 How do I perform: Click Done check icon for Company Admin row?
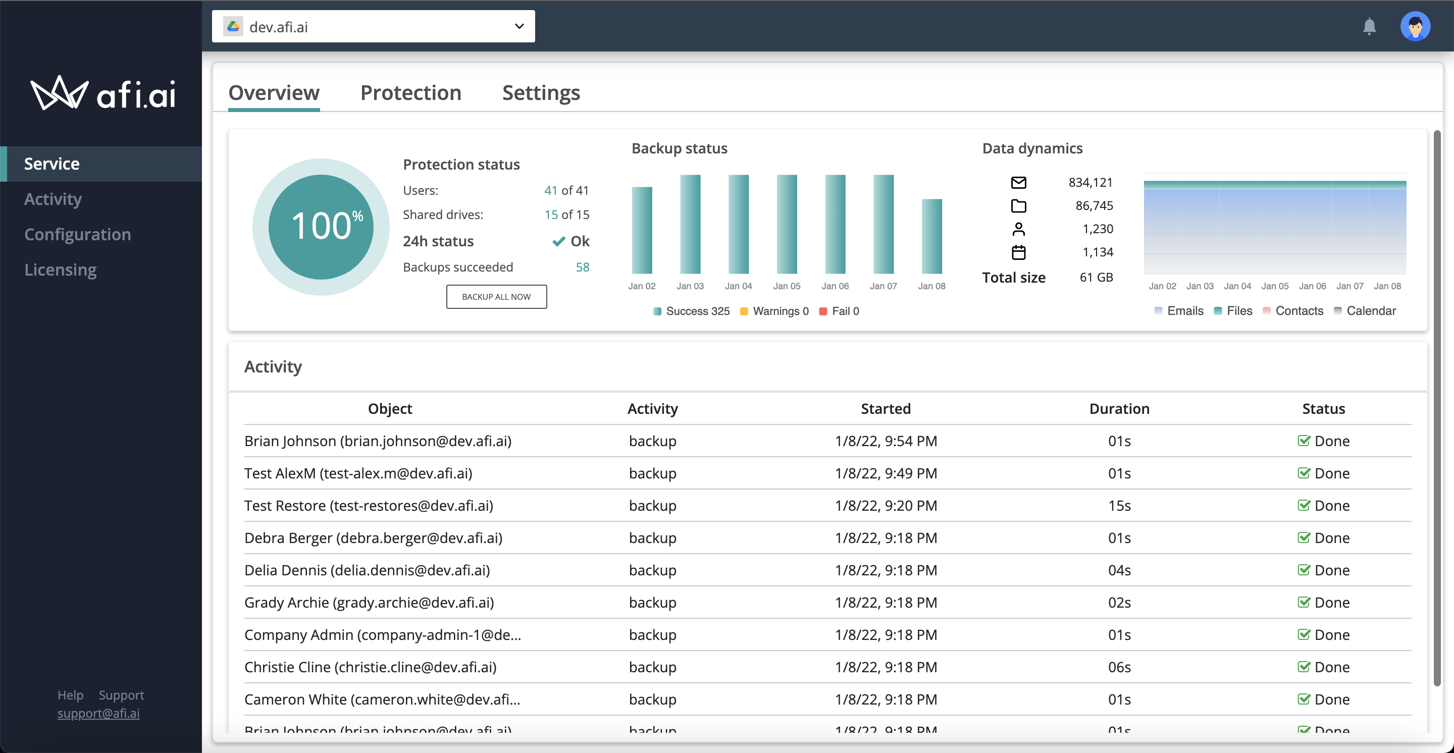coord(1303,634)
